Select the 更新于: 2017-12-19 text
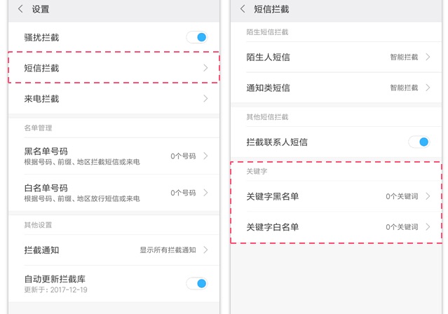This screenshot has height=314, width=448. 55,289
